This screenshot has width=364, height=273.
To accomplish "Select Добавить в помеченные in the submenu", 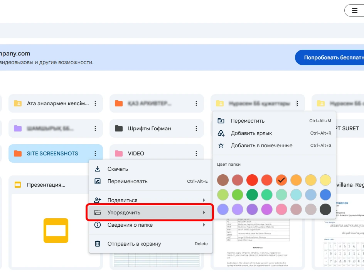I will 274,145.
